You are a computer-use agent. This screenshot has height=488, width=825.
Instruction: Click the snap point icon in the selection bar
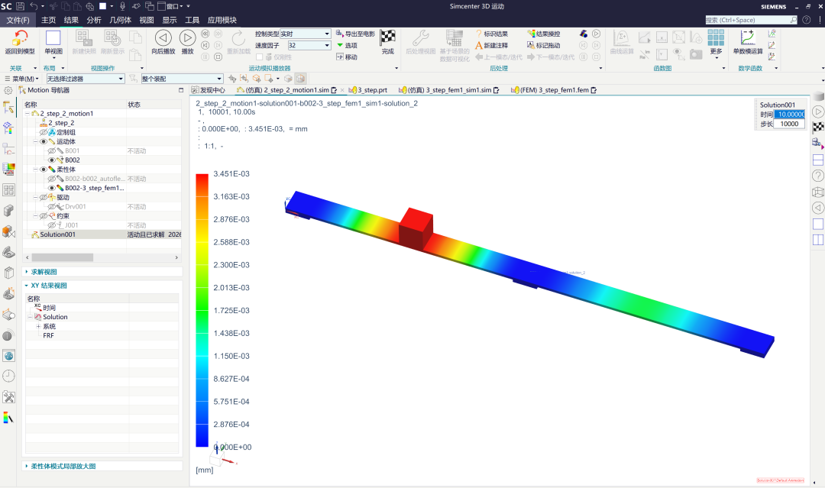click(232, 79)
